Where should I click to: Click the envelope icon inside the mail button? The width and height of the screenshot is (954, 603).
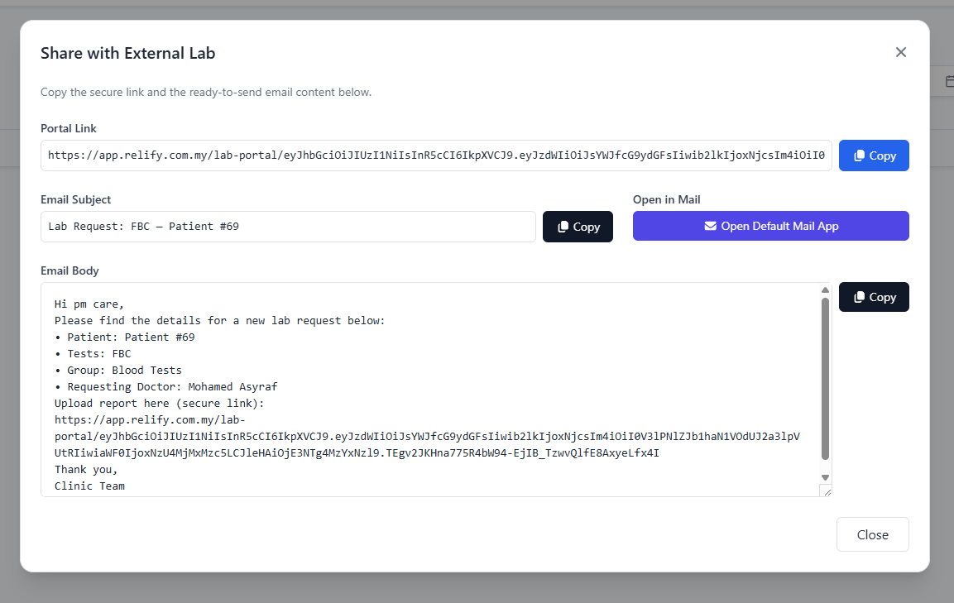pyautogui.click(x=709, y=226)
